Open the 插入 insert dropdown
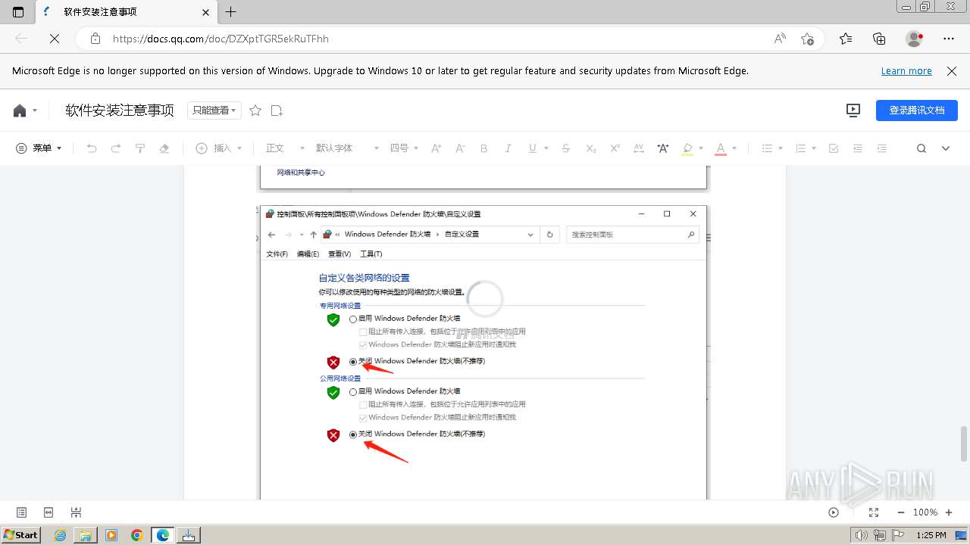Image resolution: width=970 pixels, height=545 pixels. [219, 148]
